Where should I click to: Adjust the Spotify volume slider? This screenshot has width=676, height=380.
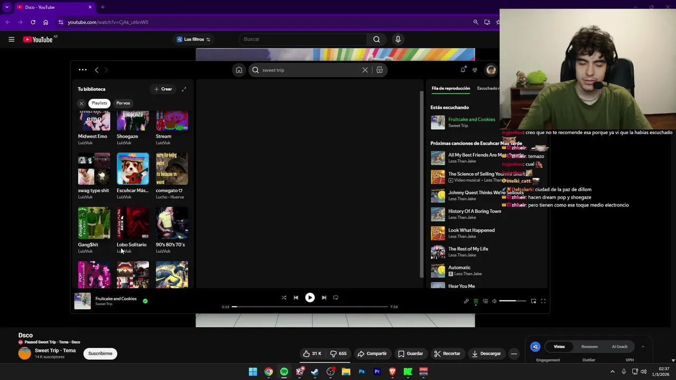pyautogui.click(x=513, y=301)
